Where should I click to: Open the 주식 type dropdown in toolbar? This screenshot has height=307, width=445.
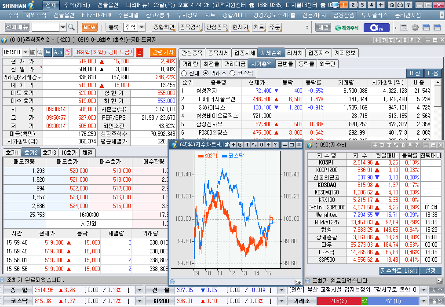(x=142, y=27)
